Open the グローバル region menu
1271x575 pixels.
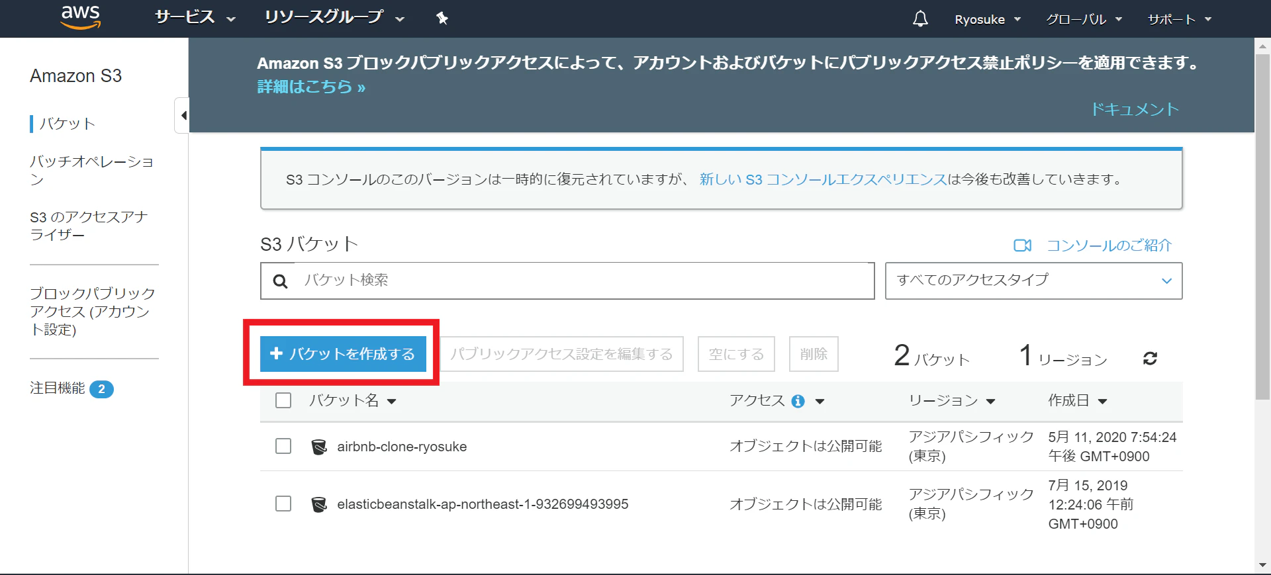[x=1084, y=19]
